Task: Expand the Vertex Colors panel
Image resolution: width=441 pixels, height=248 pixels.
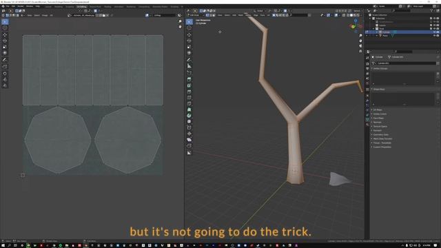Action: click(380, 114)
